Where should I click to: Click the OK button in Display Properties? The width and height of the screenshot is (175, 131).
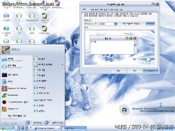pos(118,71)
